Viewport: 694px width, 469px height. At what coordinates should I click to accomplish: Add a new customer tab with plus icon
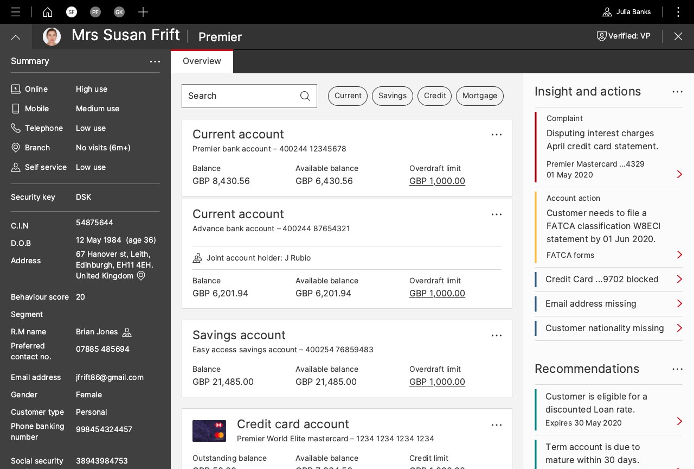click(x=143, y=12)
